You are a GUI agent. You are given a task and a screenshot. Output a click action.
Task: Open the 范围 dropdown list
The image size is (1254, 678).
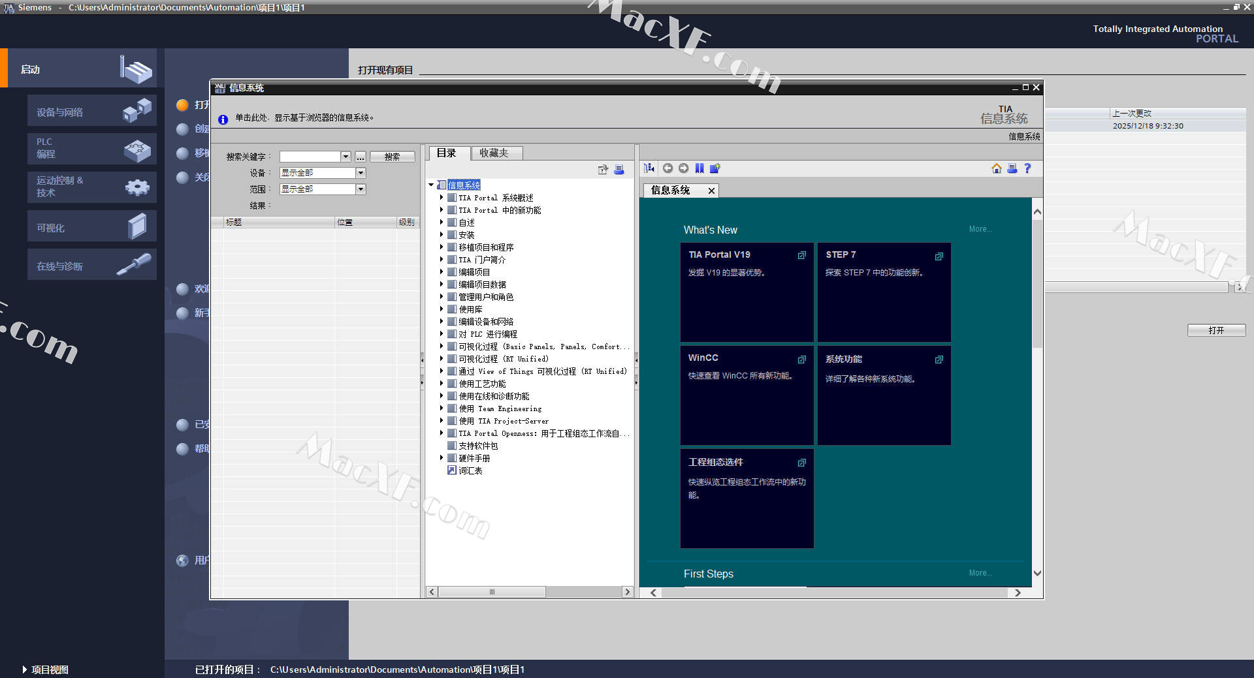click(x=361, y=189)
